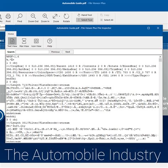Close the File Inspector window
168x168 pixels.
tap(158, 28)
